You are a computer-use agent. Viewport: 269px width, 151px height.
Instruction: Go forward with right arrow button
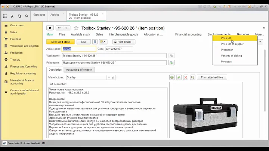coord(67,28)
